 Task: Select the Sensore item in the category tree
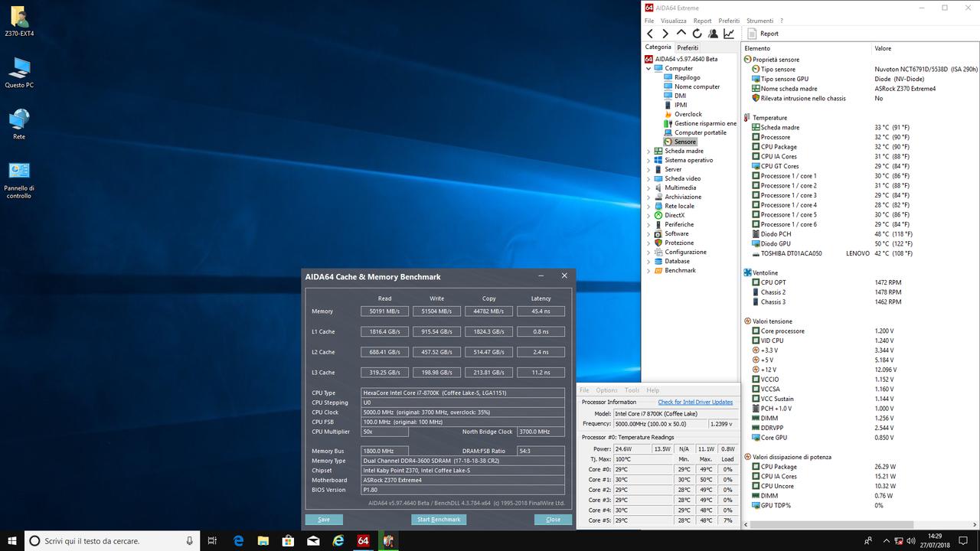point(686,141)
